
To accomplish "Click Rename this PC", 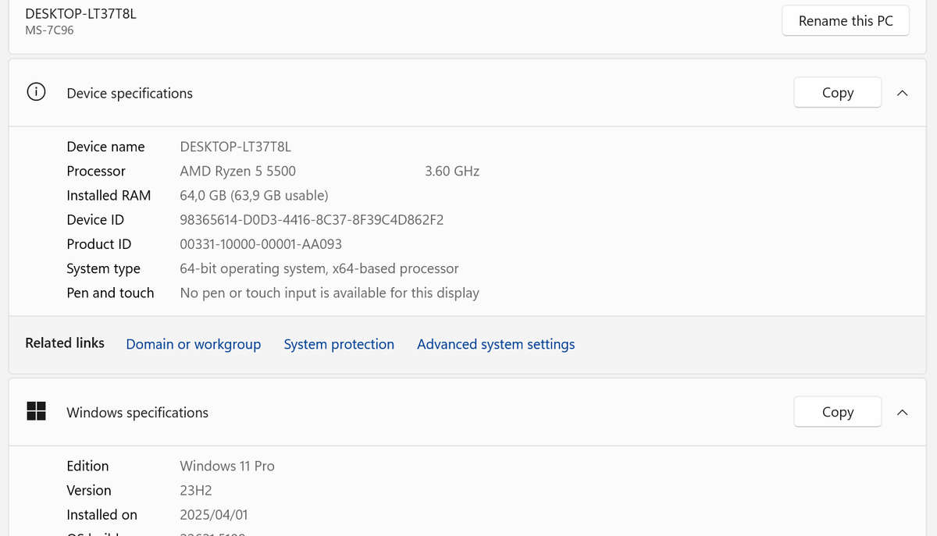I will click(846, 20).
